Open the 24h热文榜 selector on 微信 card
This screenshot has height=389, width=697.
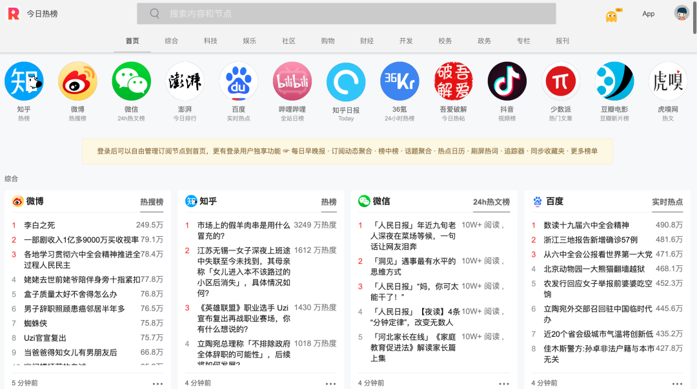(x=492, y=203)
